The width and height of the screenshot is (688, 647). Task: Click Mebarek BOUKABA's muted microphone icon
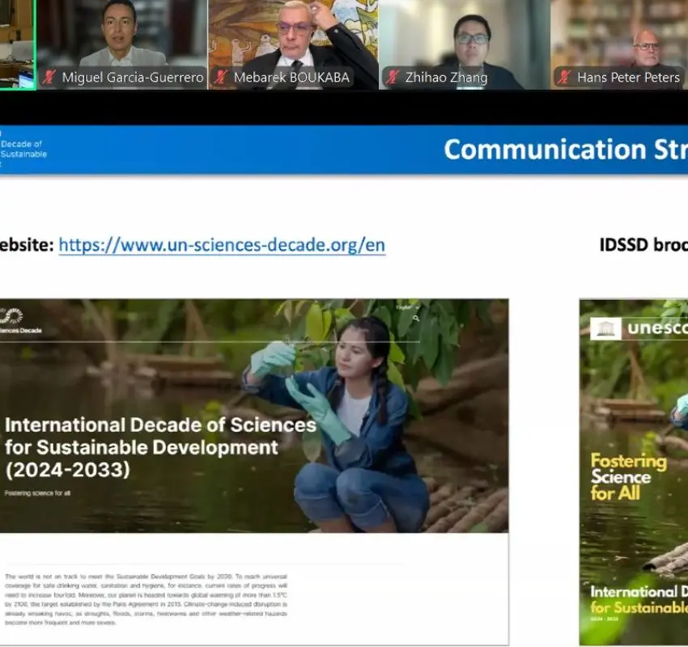221,77
